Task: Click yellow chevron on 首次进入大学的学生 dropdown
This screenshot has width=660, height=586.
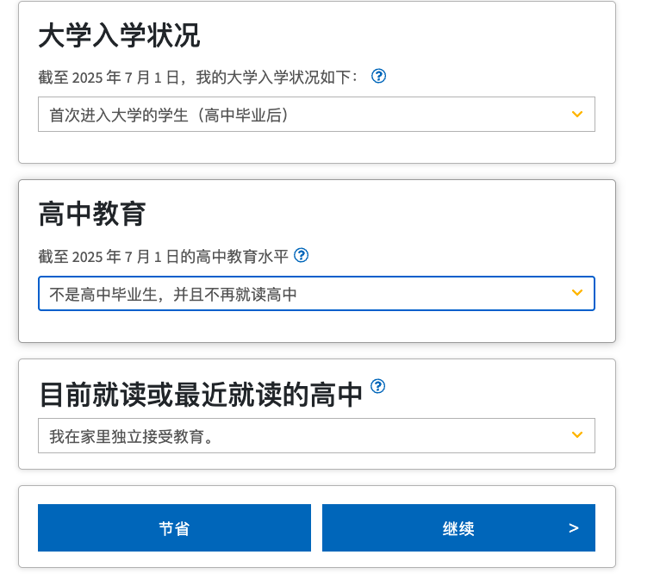Action: tap(577, 115)
